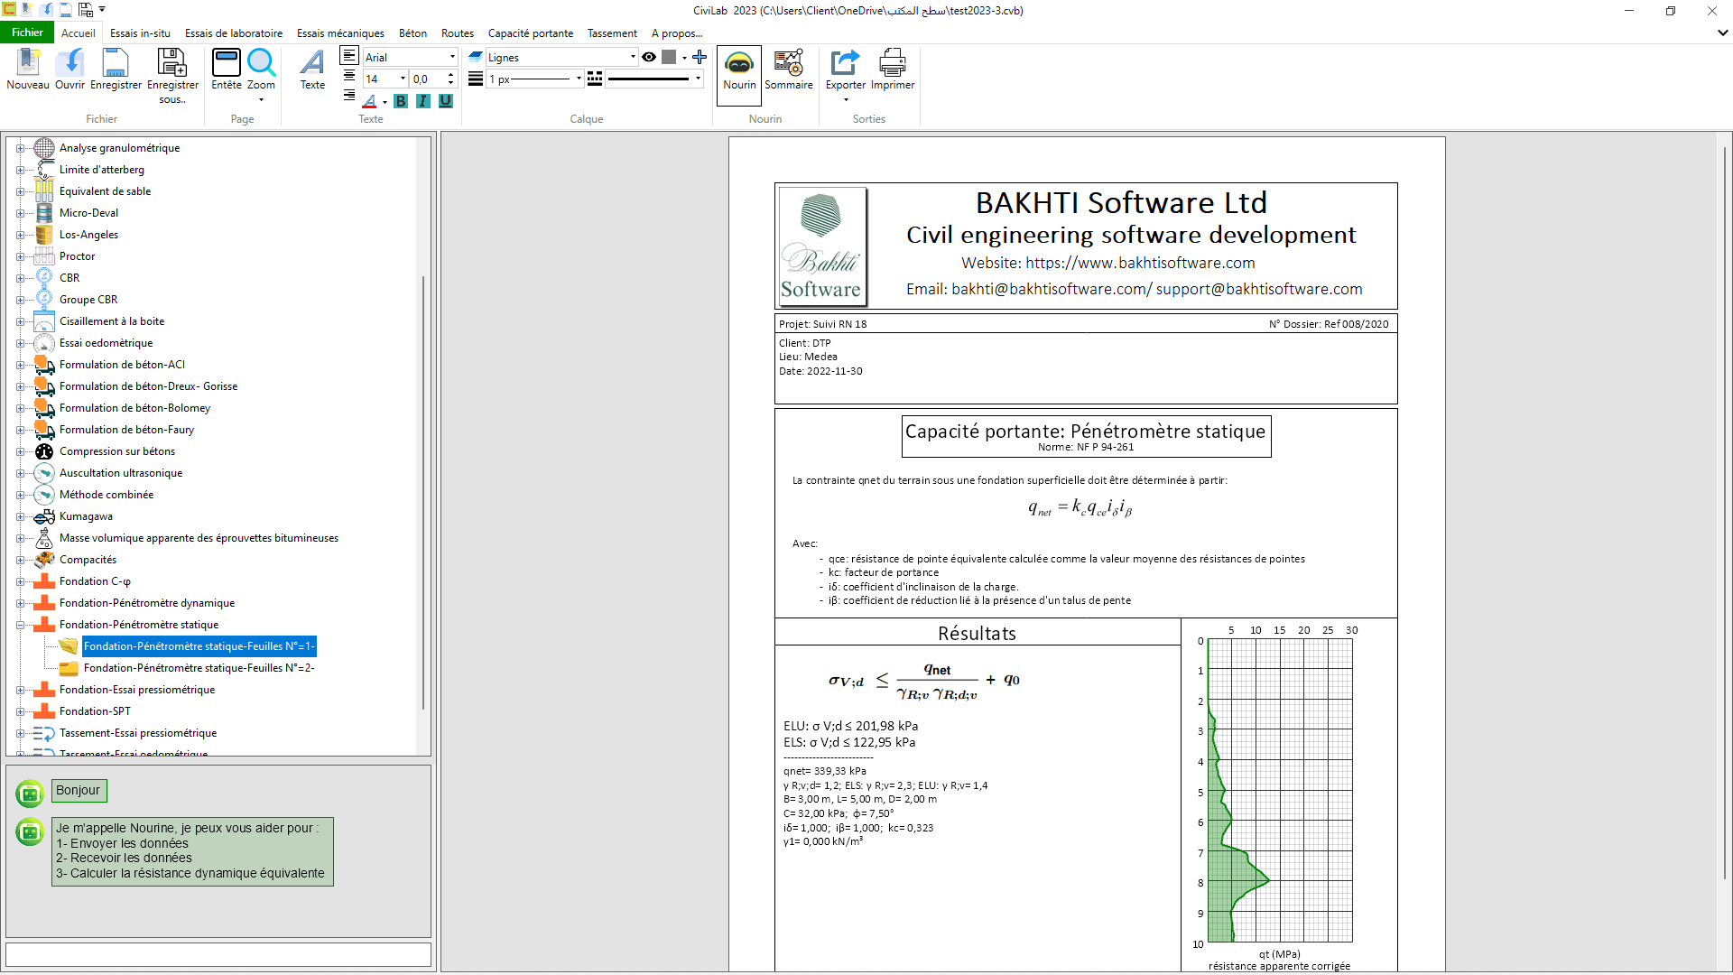This screenshot has height=975, width=1733.
Task: Select Feuilles N°=1 sheet
Action: [x=199, y=646]
